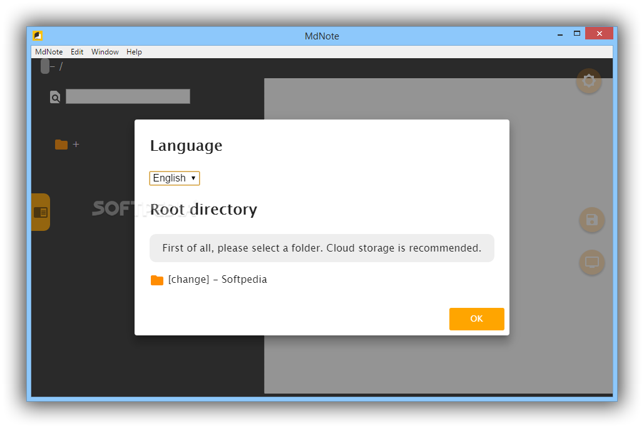The image size is (644, 428).
Task: Toggle the orange sidebar panel tab
Action: (x=41, y=212)
